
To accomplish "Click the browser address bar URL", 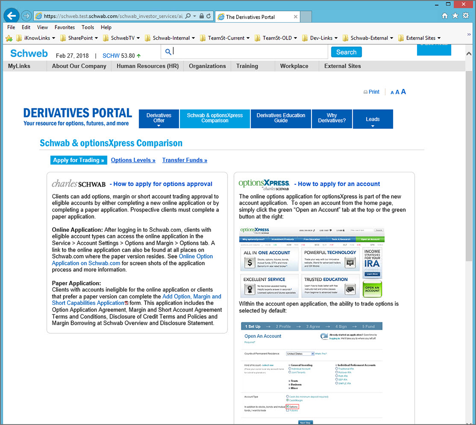I will click(x=113, y=16).
